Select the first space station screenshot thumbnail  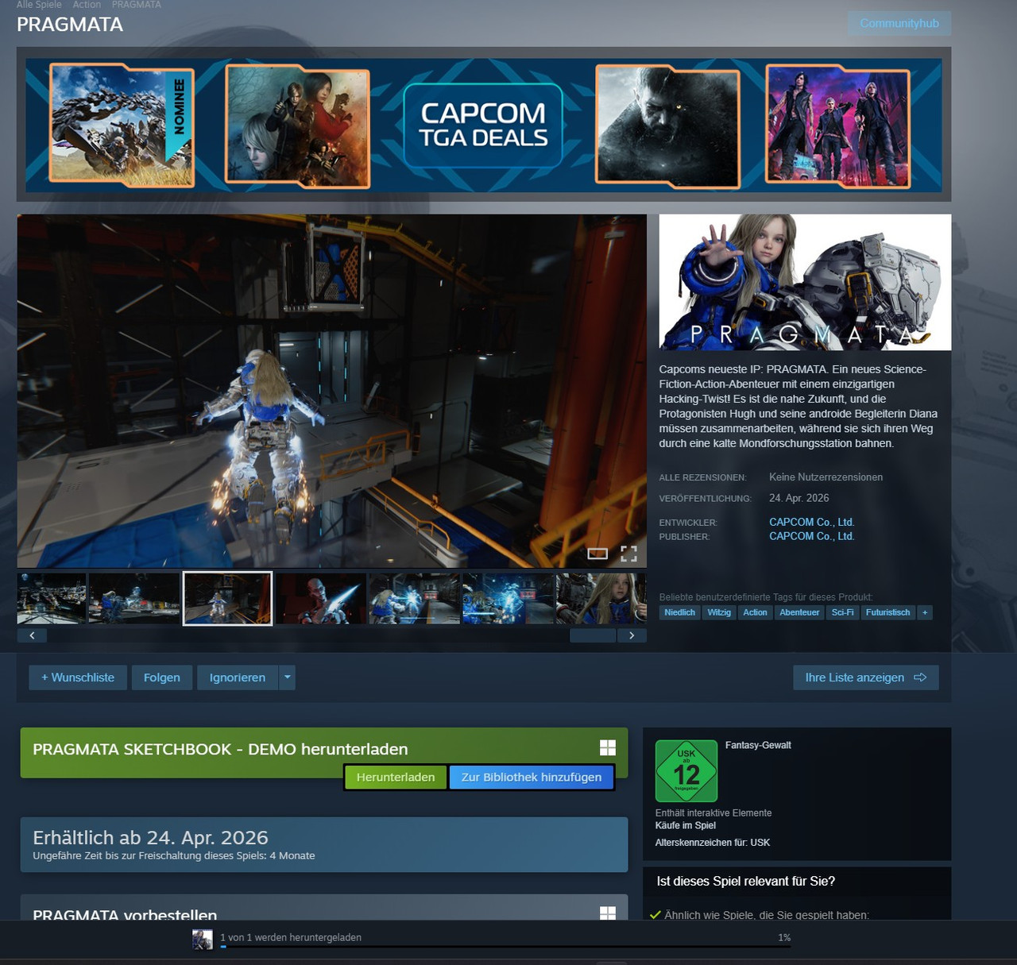point(52,598)
